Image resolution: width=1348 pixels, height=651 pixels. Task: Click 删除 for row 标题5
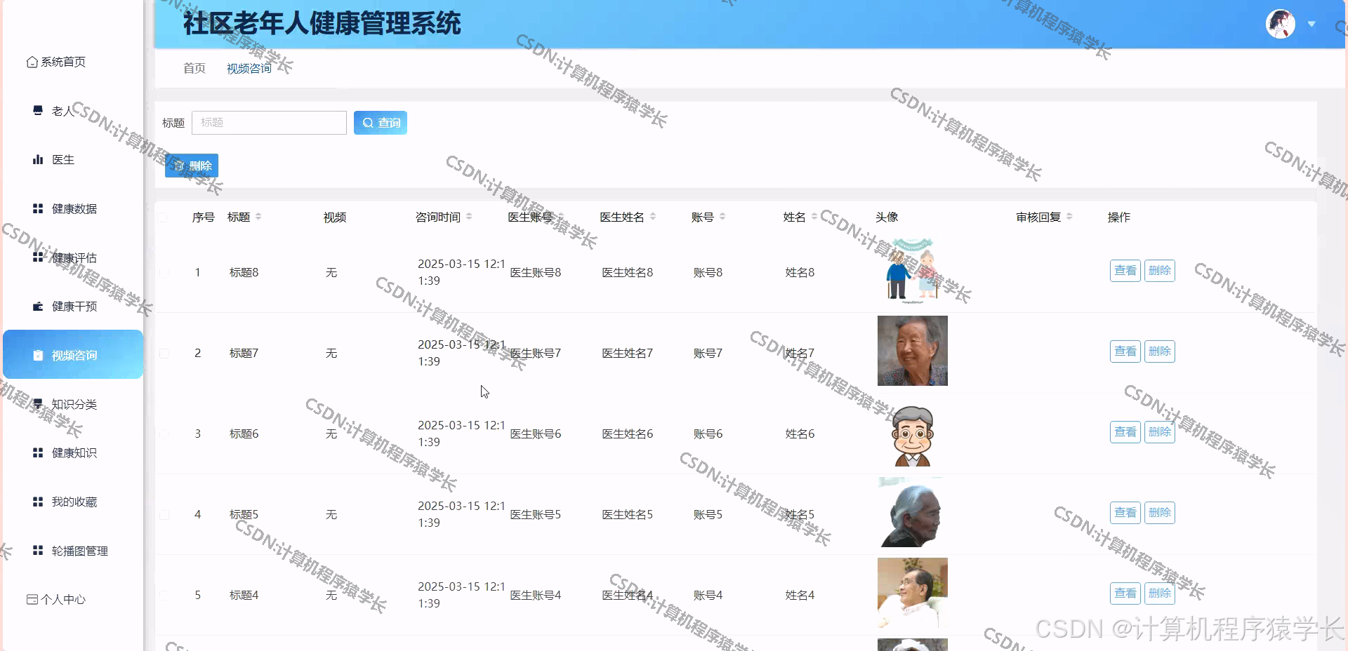pyautogui.click(x=1160, y=513)
